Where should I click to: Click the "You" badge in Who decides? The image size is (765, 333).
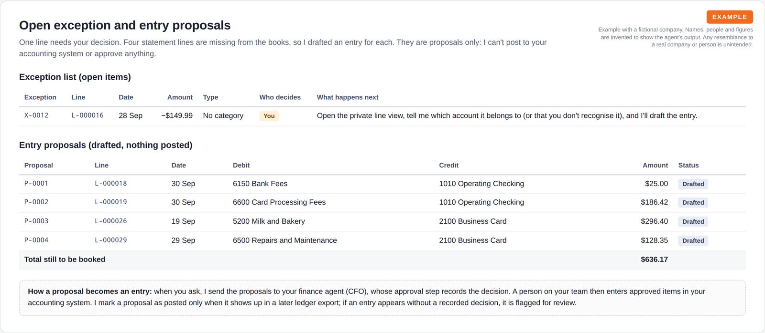pyautogui.click(x=269, y=116)
